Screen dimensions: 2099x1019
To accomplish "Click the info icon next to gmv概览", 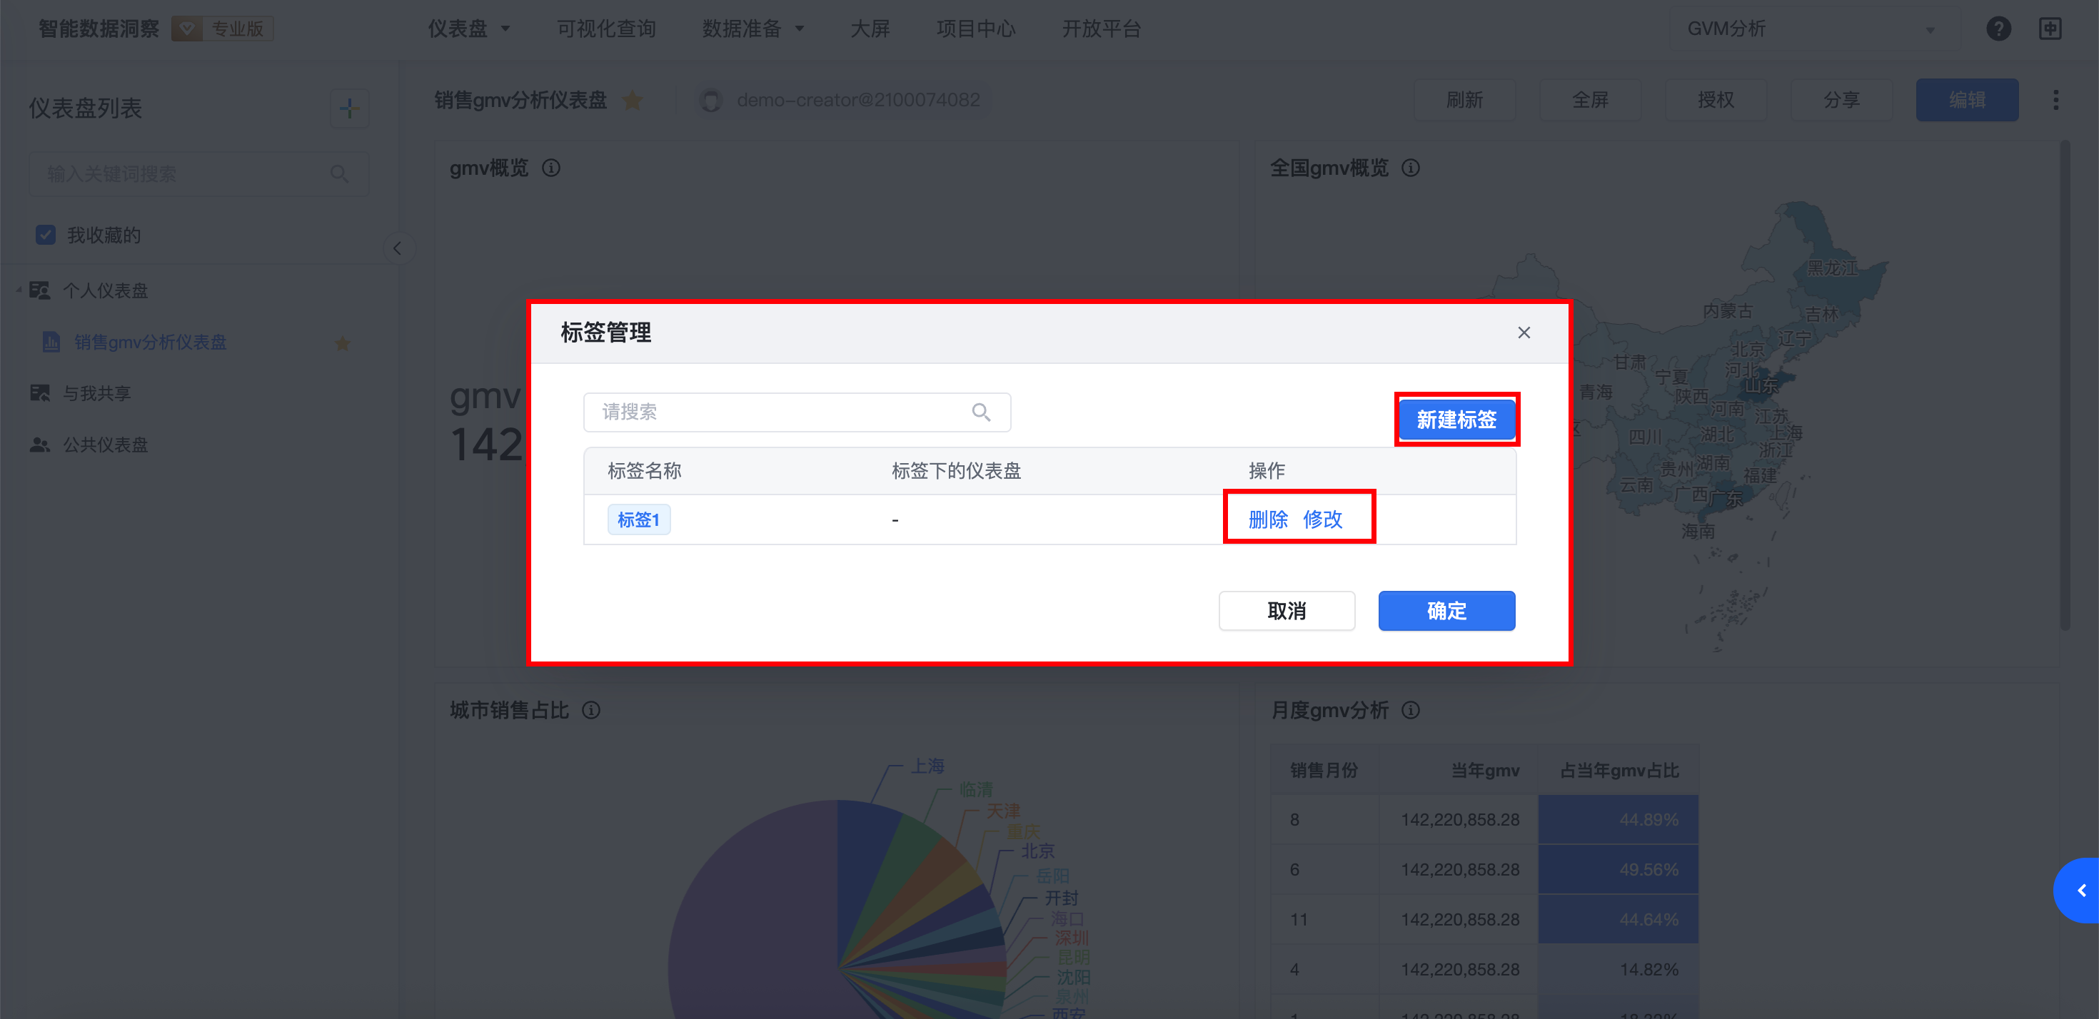I will (x=552, y=168).
